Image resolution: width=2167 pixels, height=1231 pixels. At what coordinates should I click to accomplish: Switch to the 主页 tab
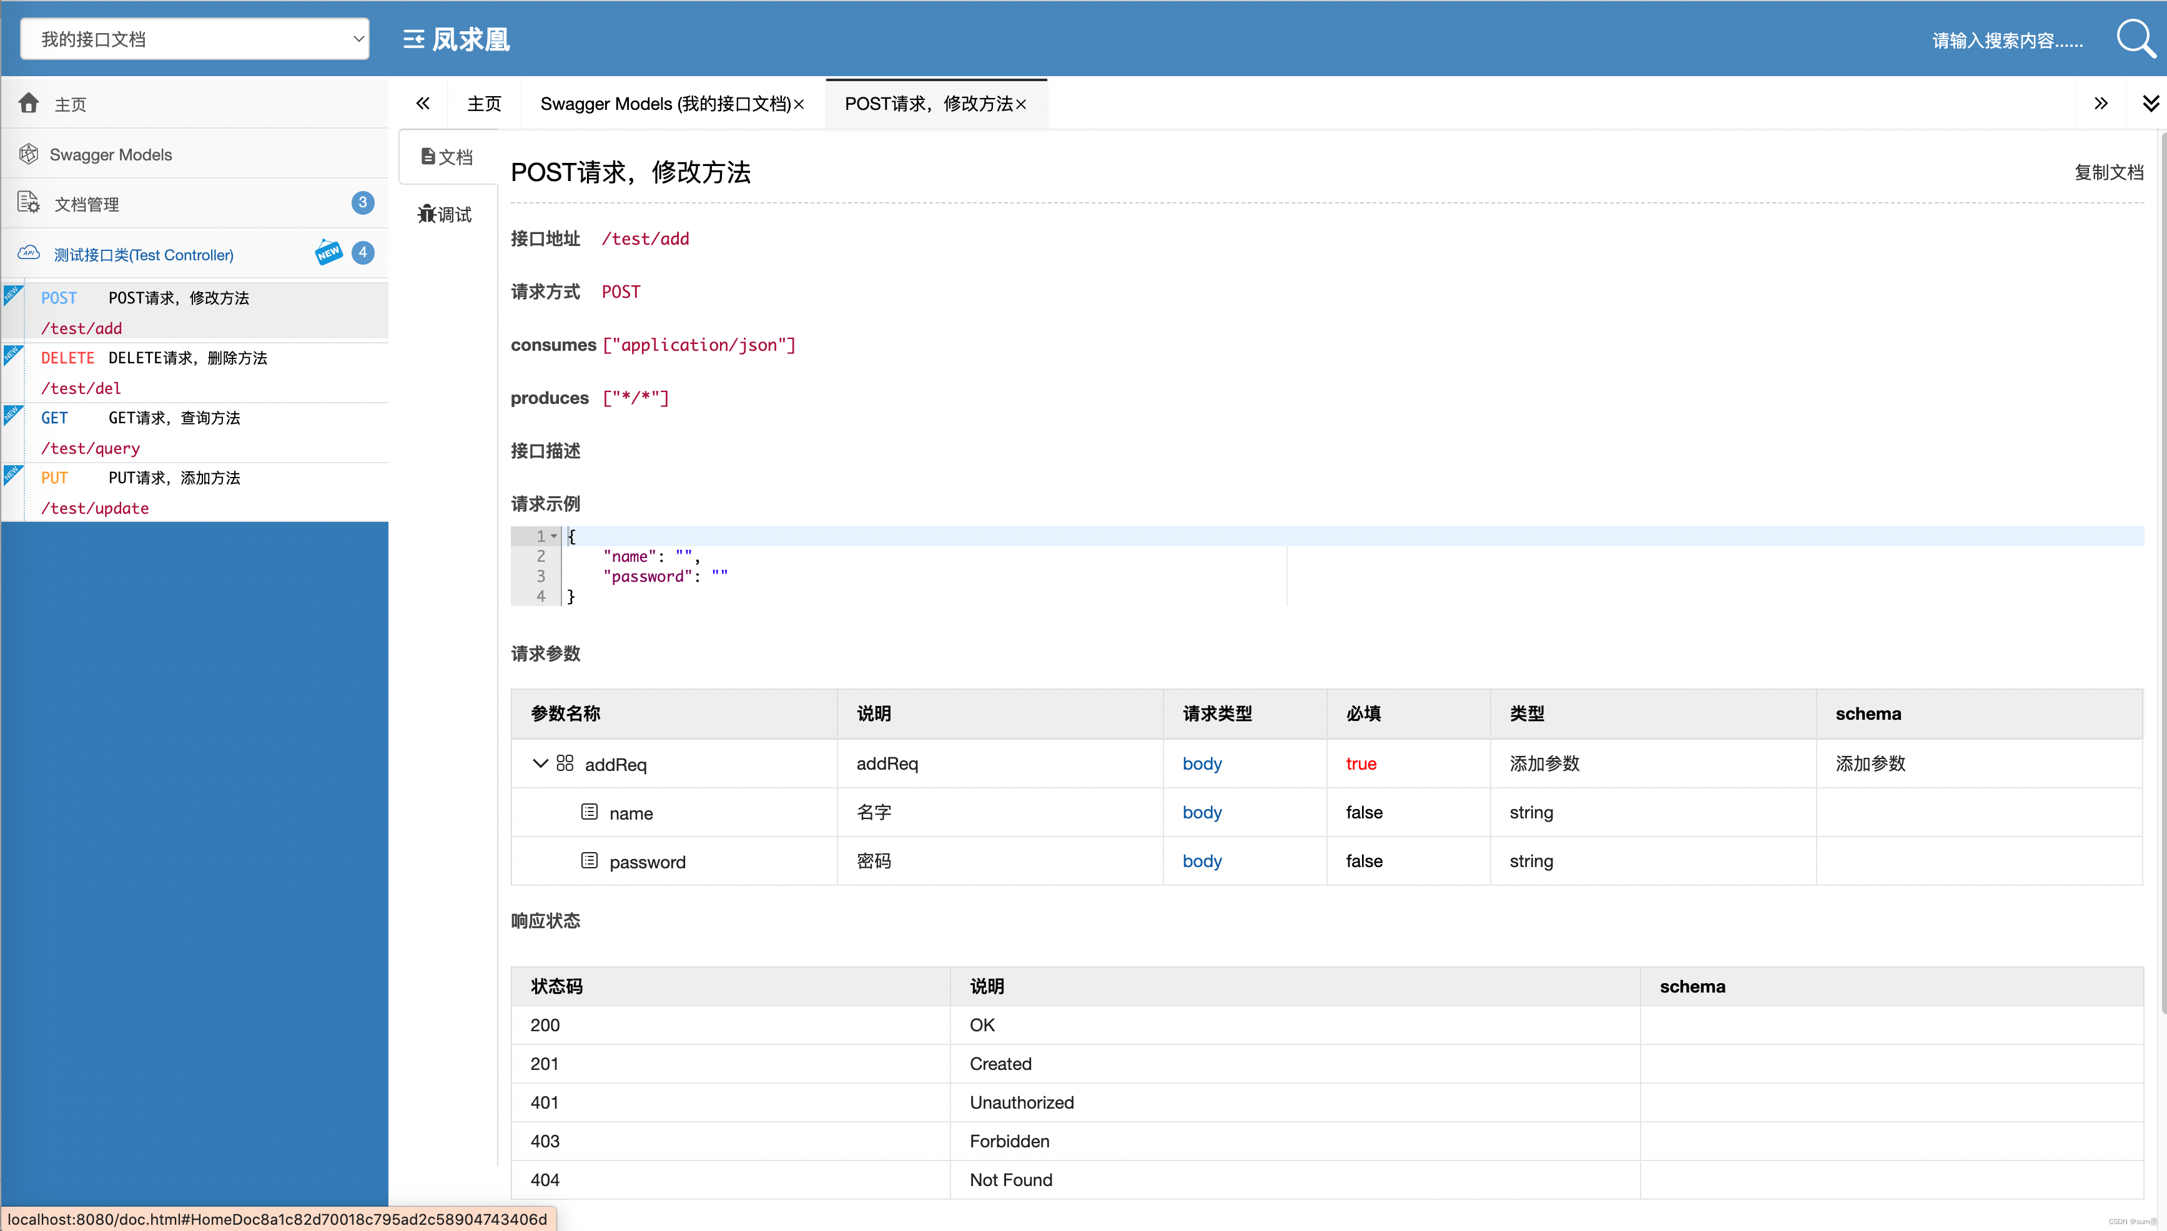(x=484, y=103)
